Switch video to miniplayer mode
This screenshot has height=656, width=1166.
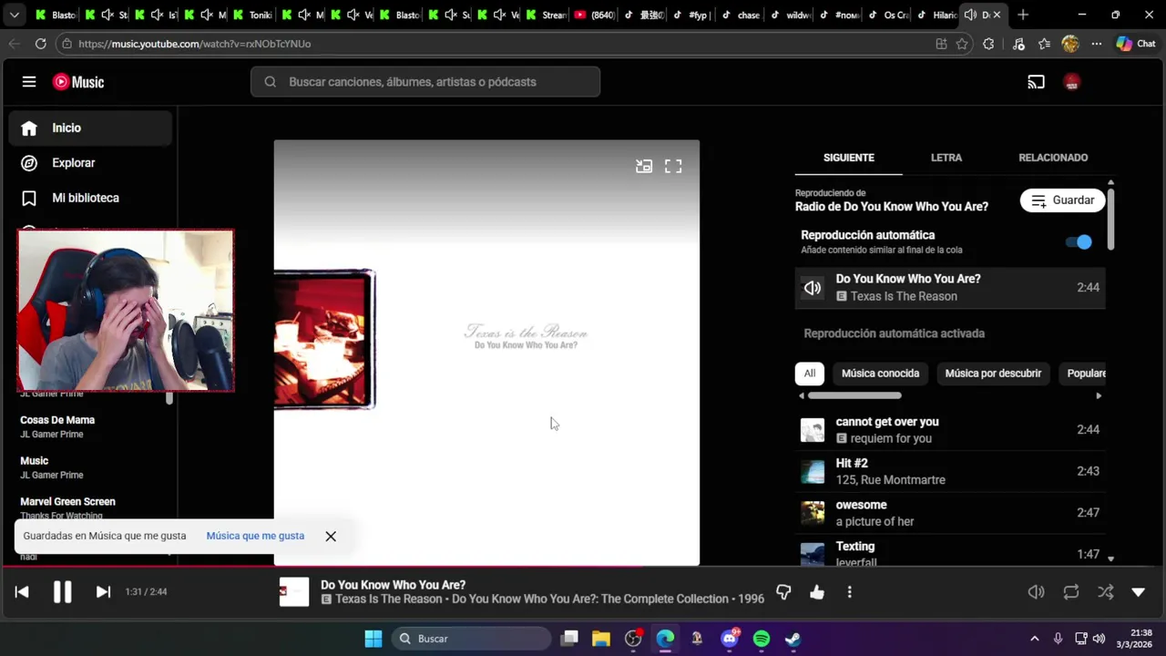[644, 166]
